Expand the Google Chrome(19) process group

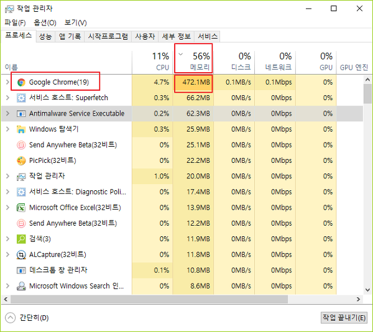[x=7, y=82]
